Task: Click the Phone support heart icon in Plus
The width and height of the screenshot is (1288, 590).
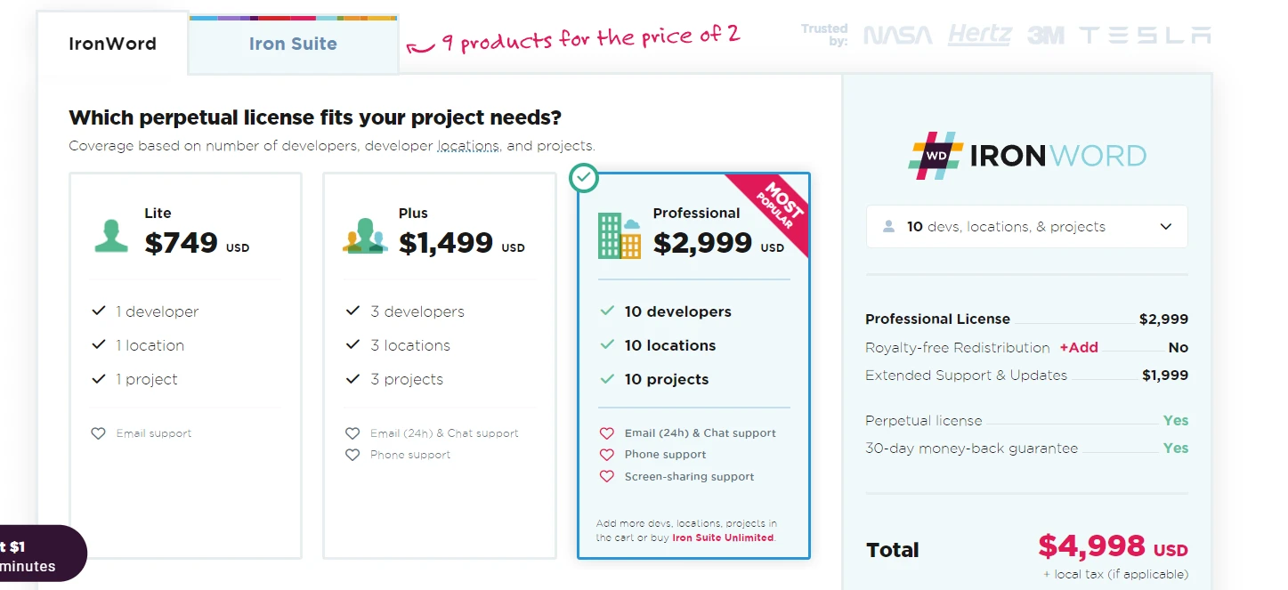Action: pyautogui.click(x=353, y=455)
